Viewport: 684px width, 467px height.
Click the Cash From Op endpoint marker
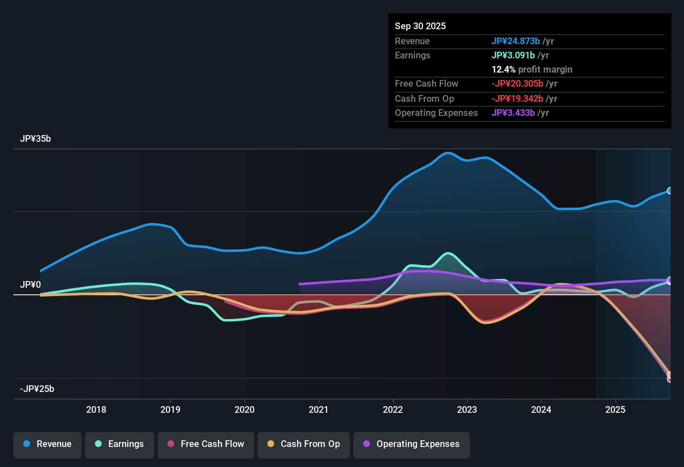(x=670, y=375)
